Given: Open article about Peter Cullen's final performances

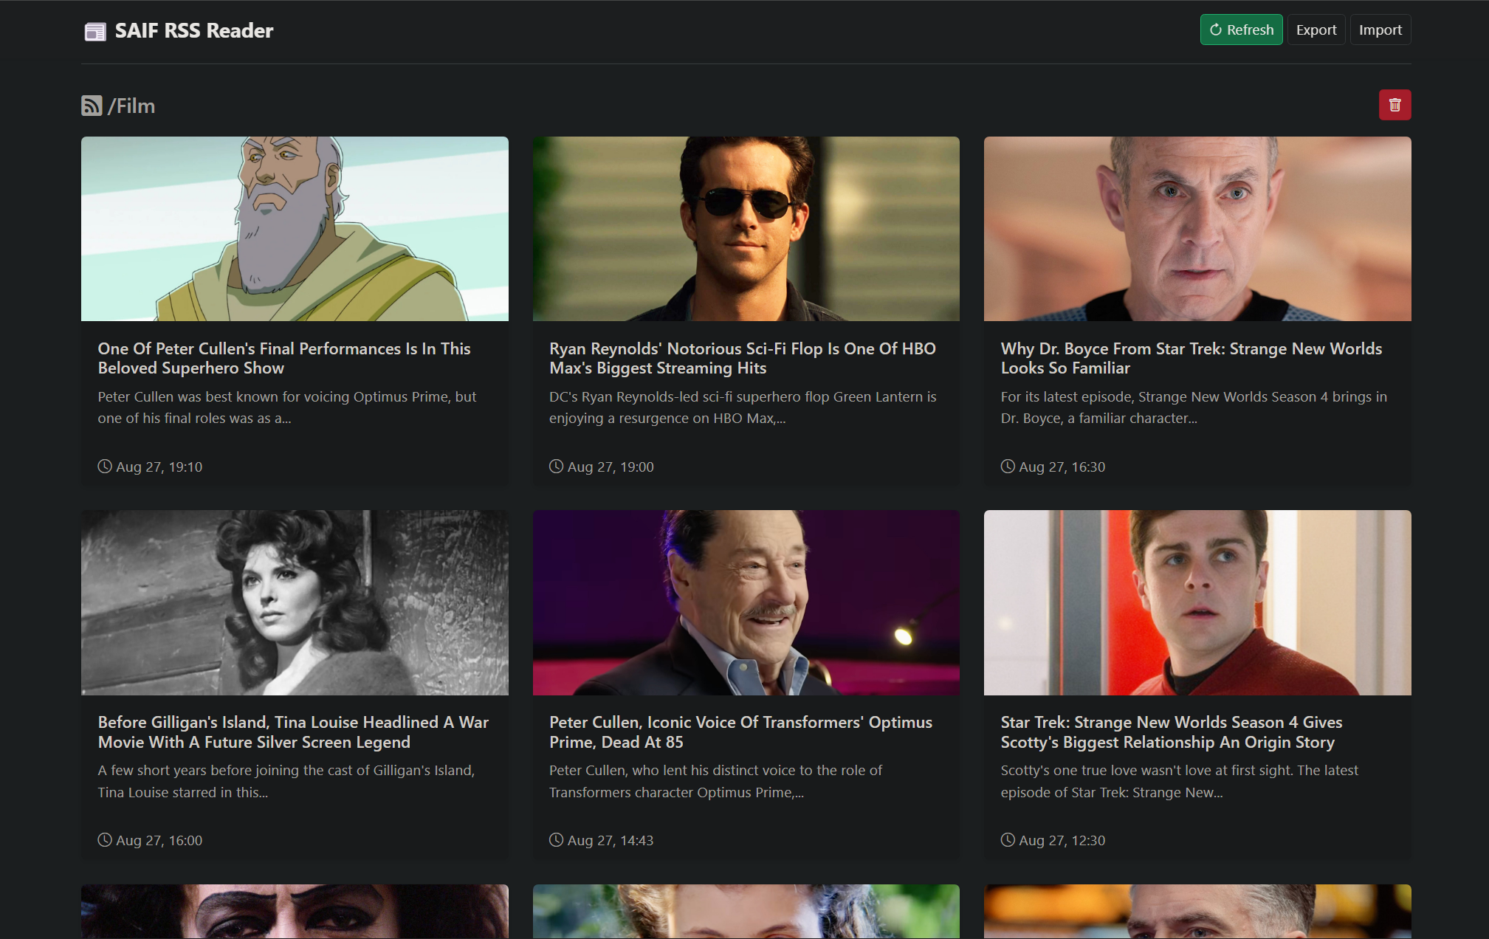Looking at the screenshot, I should [x=284, y=358].
